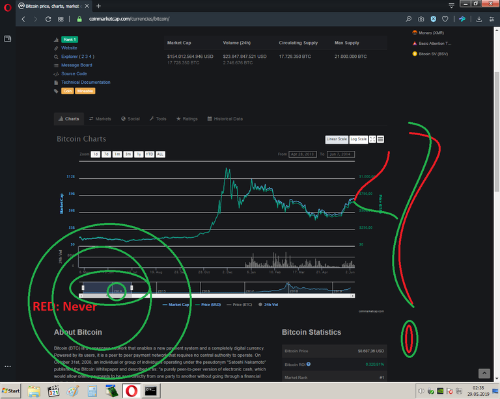Screen dimensions: 500x399
Task: Click the scroll-to-top arrow button
Action: pos(484,373)
